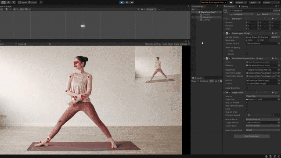
Task: Click the Pause button in the toolbar
Action: click(127, 2)
